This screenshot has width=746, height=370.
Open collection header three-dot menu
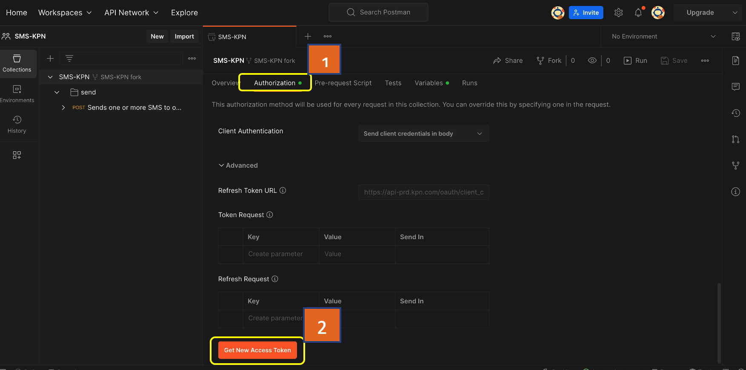[x=705, y=61]
